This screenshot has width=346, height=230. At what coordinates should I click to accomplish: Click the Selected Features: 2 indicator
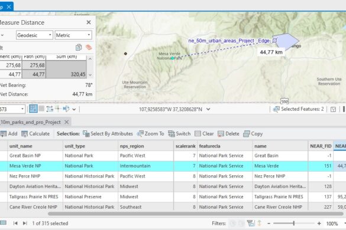click(298, 109)
